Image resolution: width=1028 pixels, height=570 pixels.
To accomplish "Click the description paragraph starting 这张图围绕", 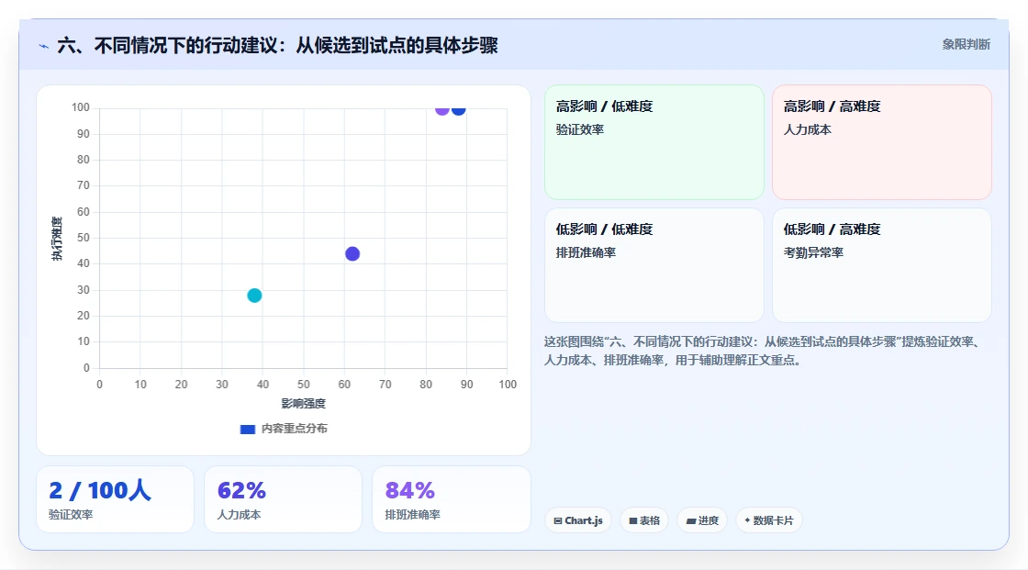I will (762, 351).
